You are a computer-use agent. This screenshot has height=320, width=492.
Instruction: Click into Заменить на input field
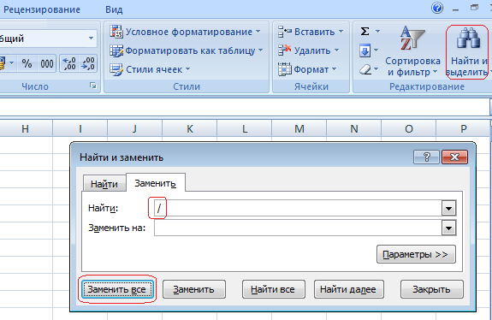pyautogui.click(x=298, y=228)
